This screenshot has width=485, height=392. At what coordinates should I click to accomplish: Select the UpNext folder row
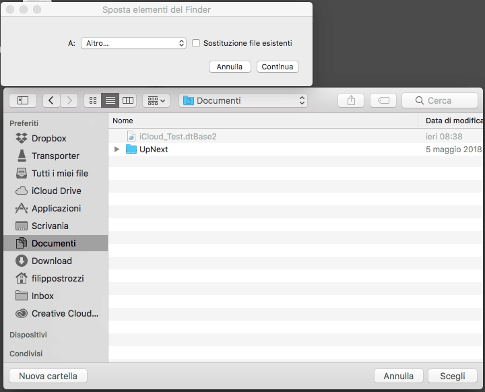coord(296,150)
